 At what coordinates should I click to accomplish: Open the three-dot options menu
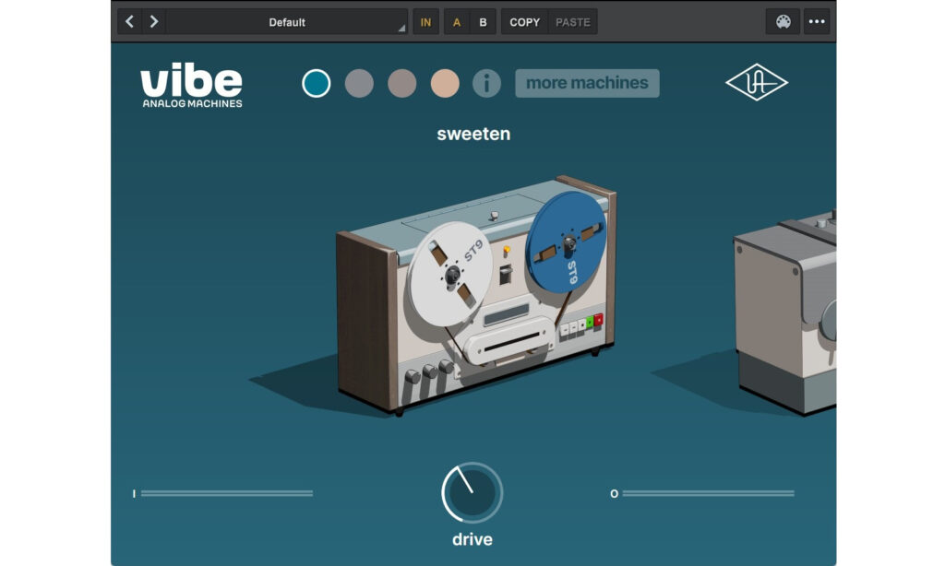[817, 22]
